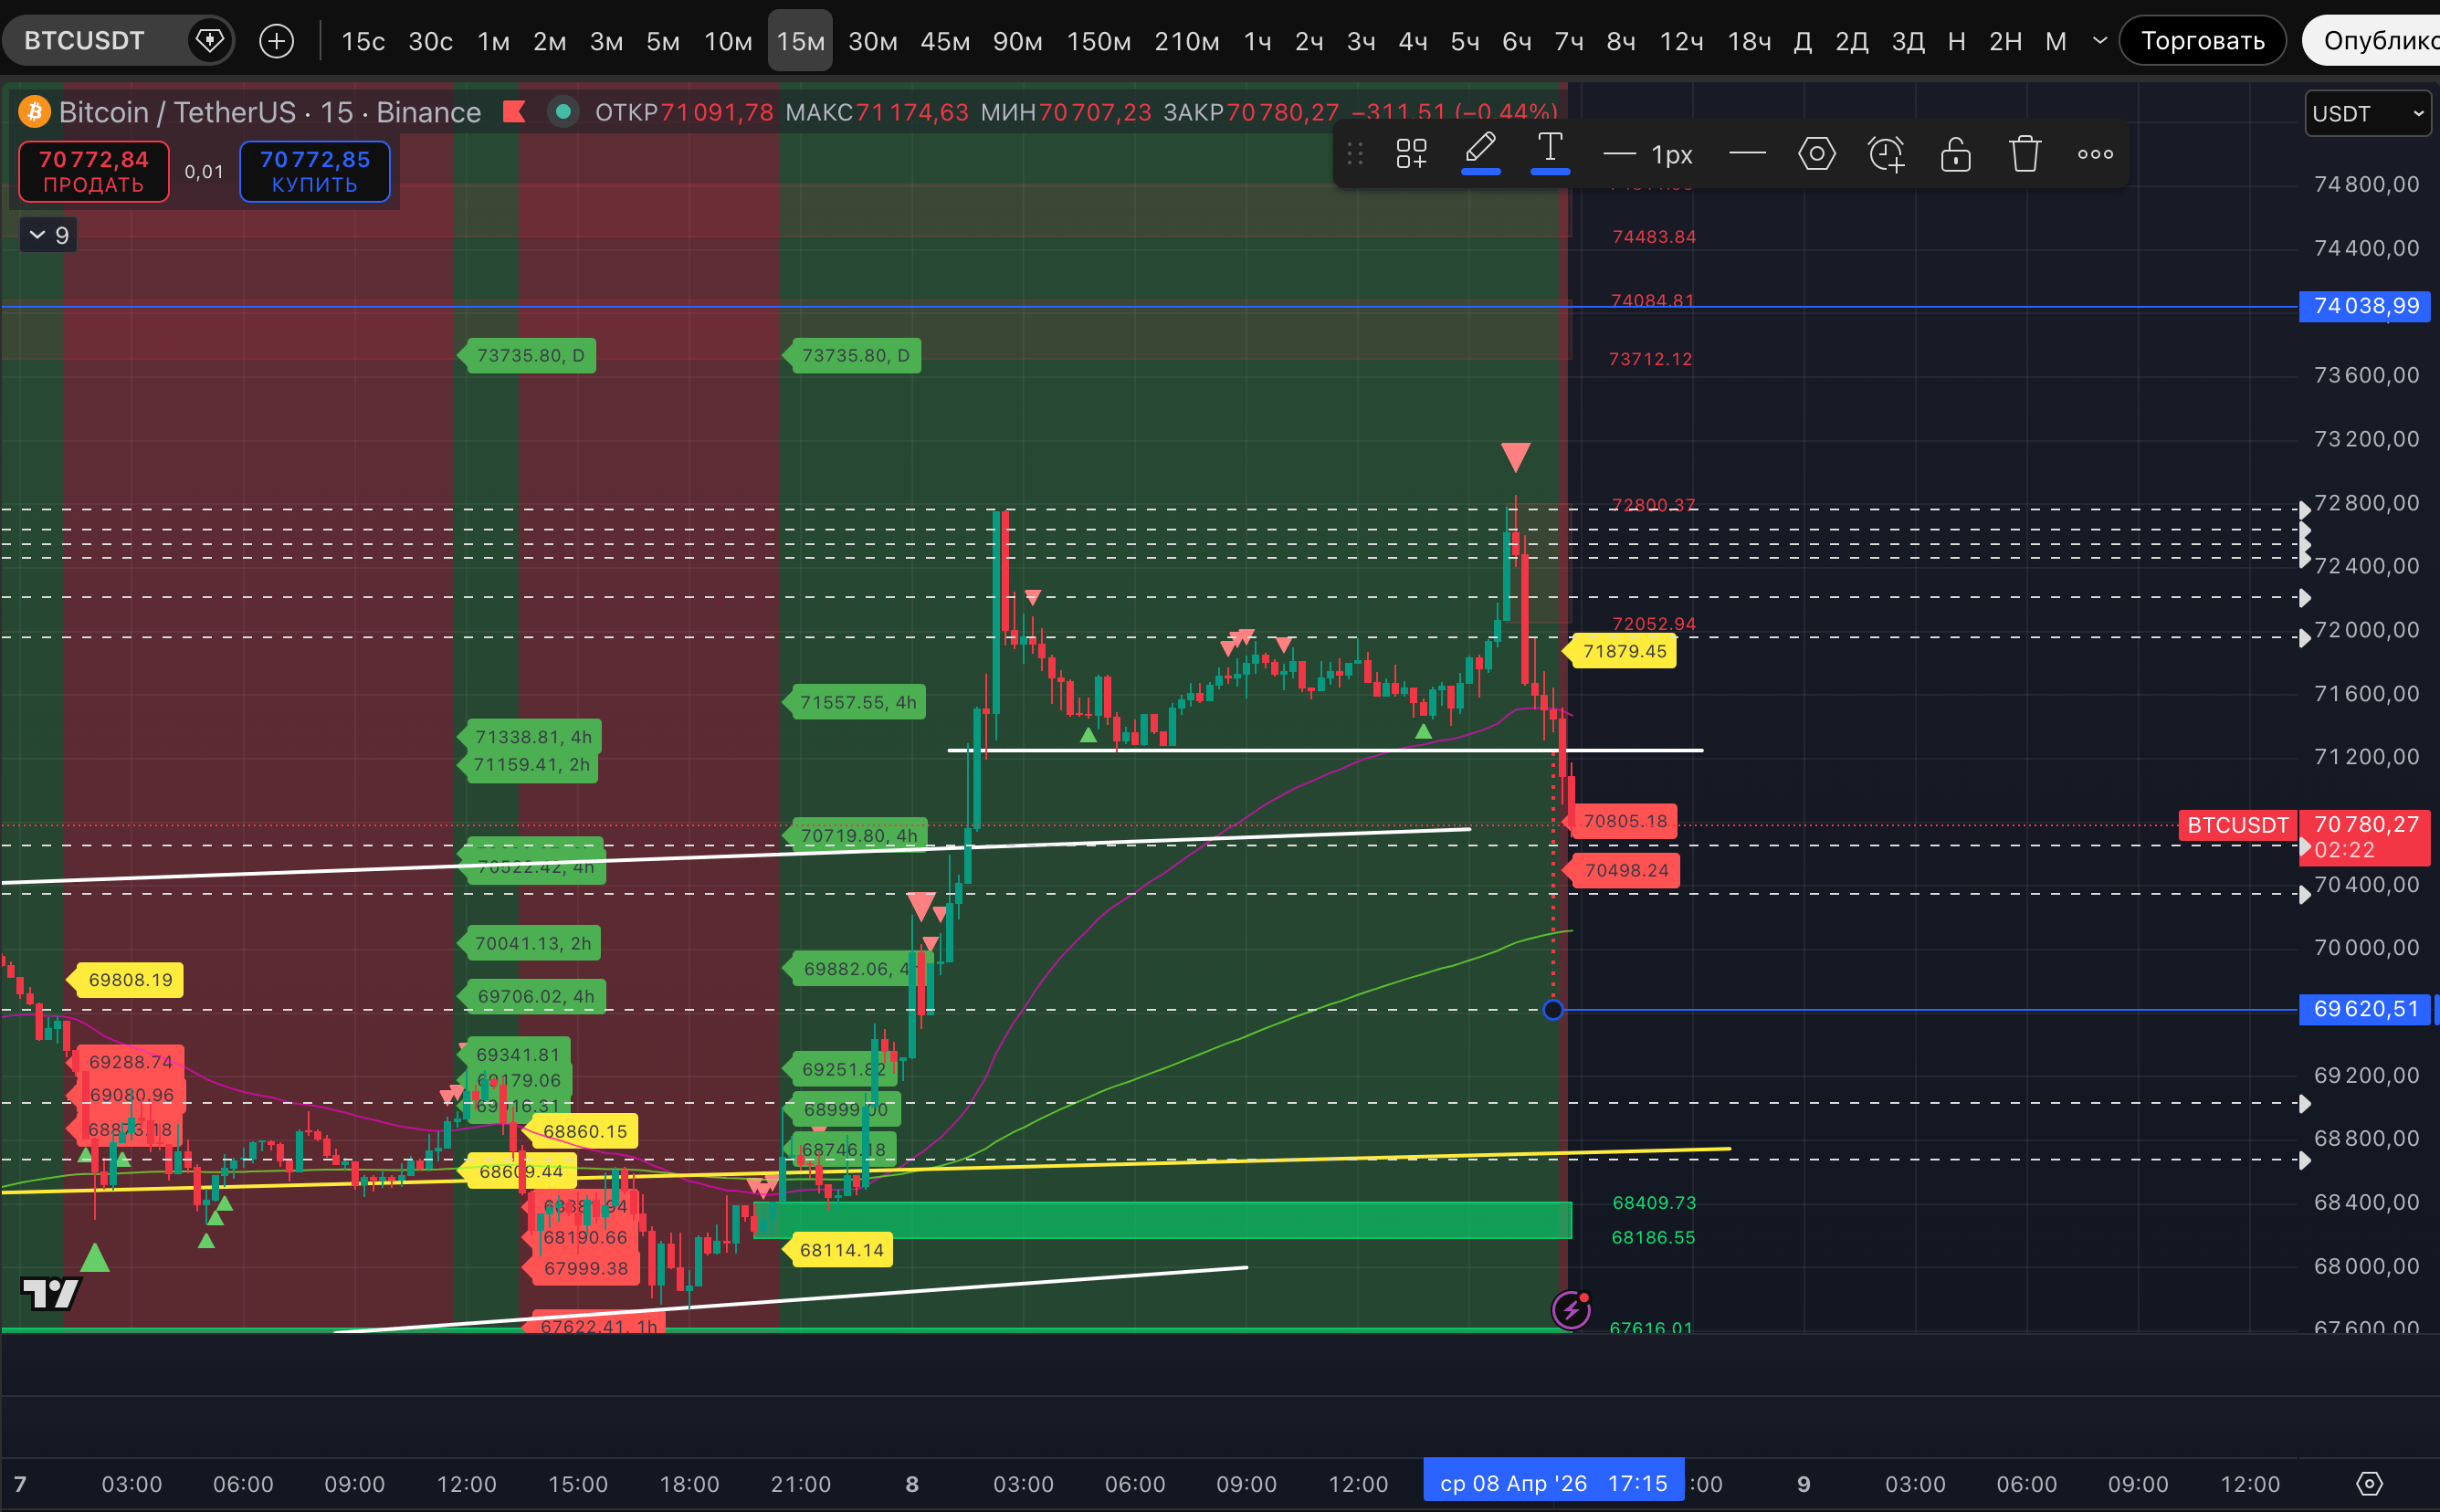Open the line color pencil tool
2440x1512 pixels.
1480,152
